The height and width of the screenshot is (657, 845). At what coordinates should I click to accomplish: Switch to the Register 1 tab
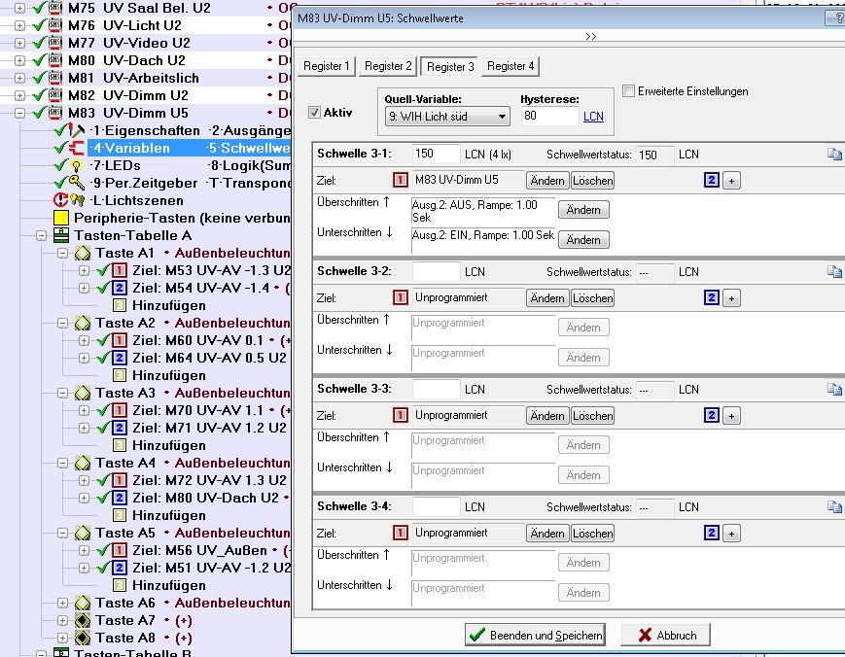[327, 66]
